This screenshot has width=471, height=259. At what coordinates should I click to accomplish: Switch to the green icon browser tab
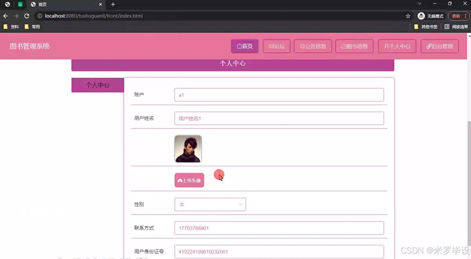tap(20, 4)
